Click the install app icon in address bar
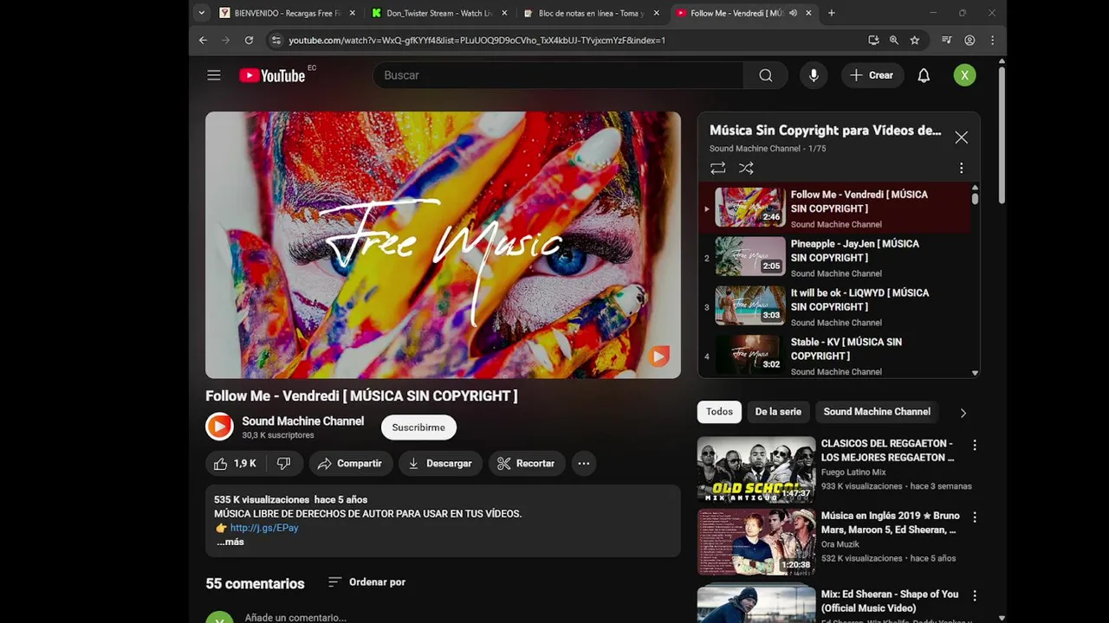 [873, 40]
